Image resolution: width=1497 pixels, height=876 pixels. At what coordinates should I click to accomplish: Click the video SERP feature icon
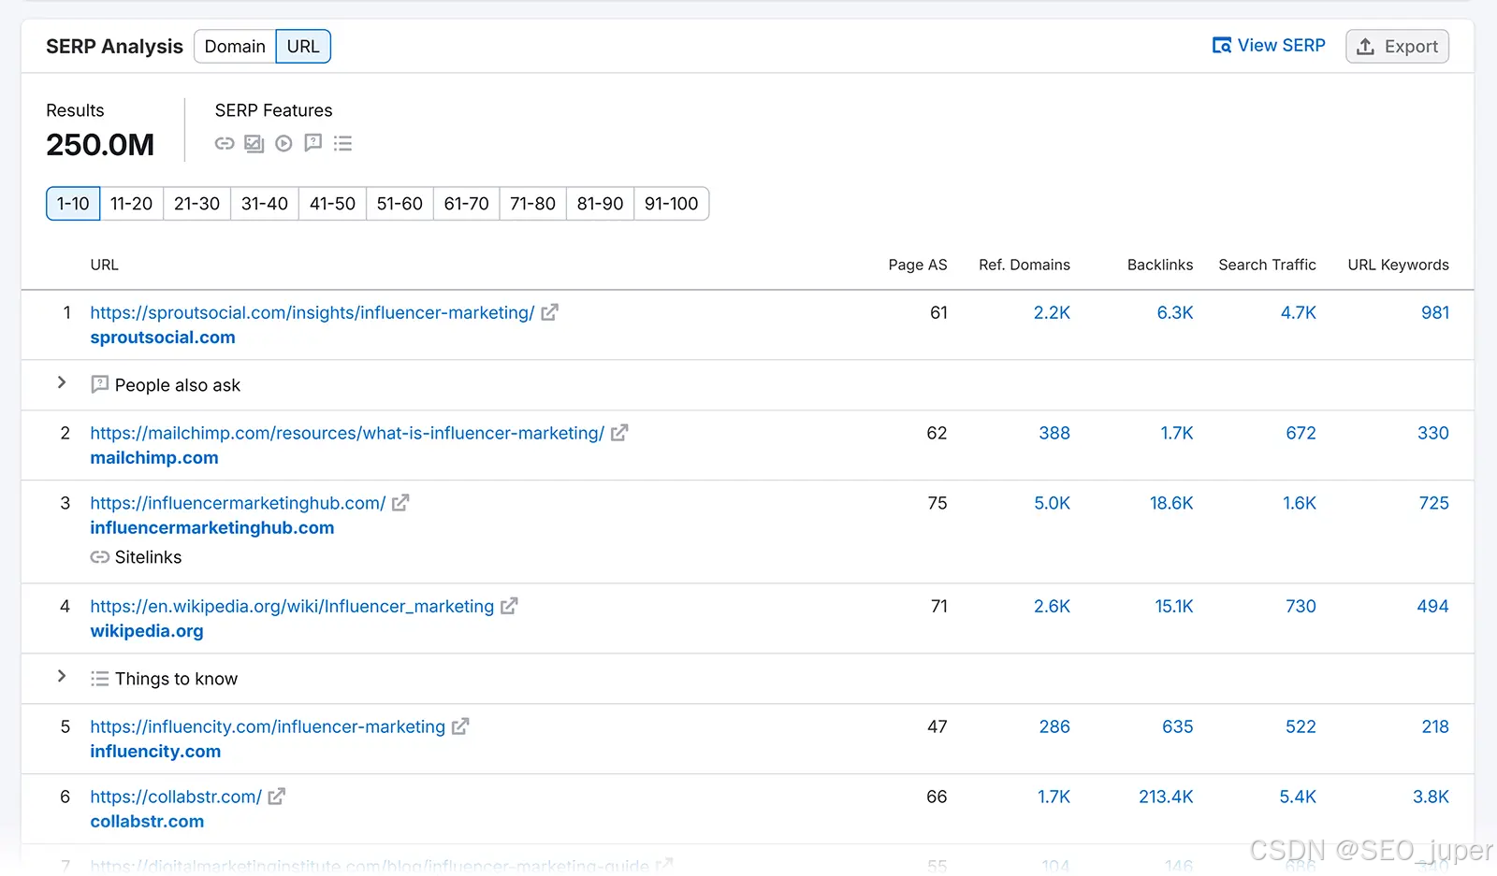click(283, 143)
